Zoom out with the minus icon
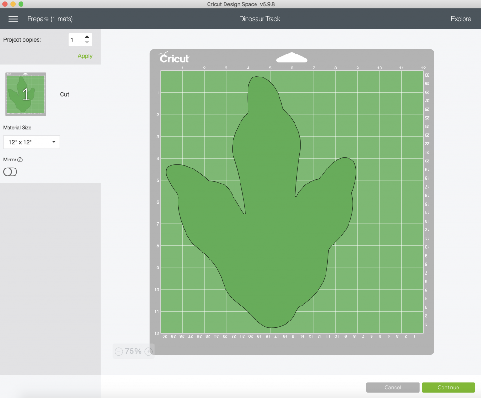 coord(119,352)
